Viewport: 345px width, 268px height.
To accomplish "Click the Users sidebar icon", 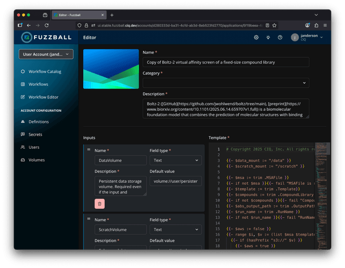I will [23, 147].
